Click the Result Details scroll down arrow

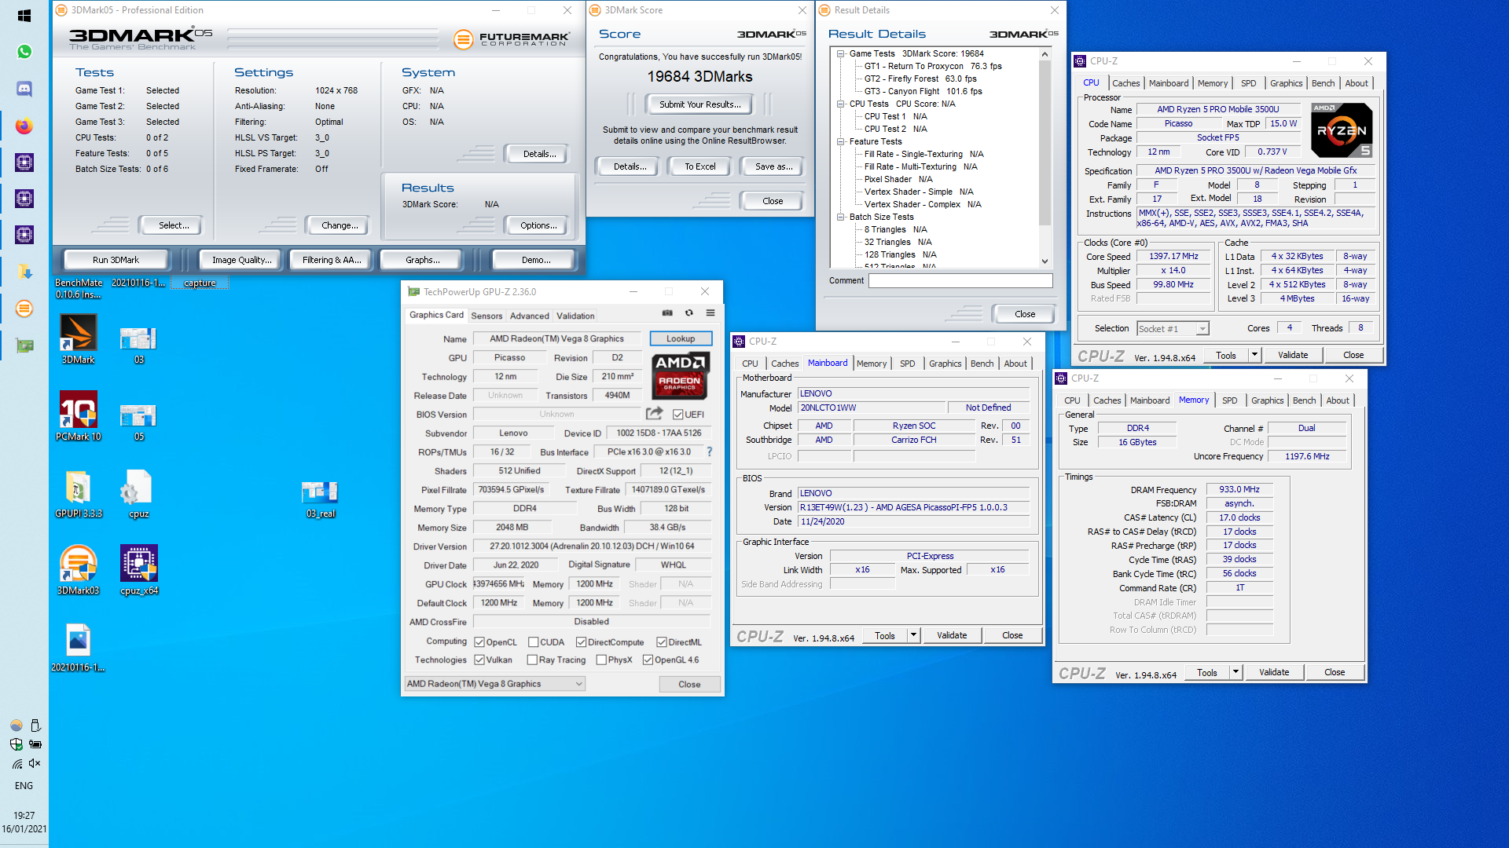coord(1045,261)
